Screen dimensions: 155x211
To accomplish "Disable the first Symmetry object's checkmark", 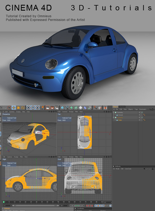I will point(142,112).
